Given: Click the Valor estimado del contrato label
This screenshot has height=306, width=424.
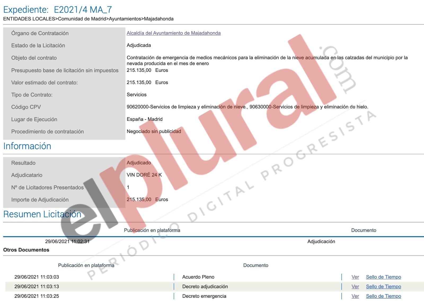Looking at the screenshot, I should point(44,83).
